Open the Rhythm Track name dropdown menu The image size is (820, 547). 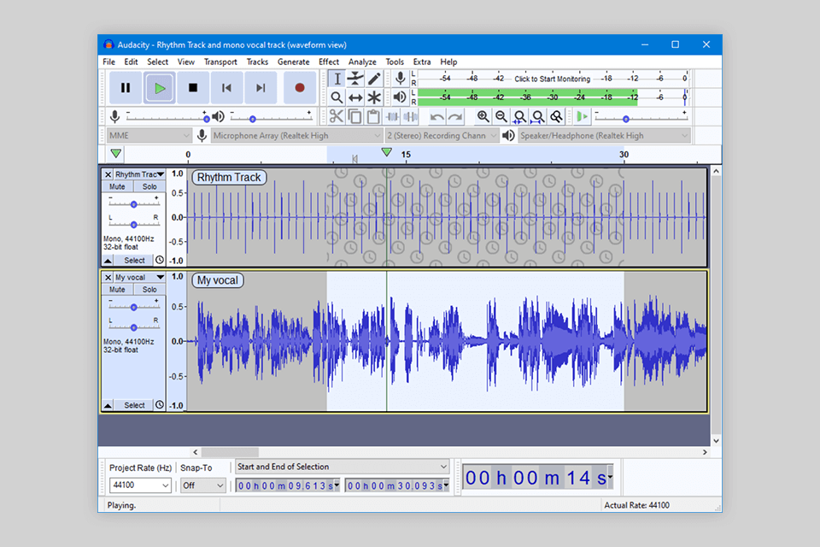pos(139,174)
